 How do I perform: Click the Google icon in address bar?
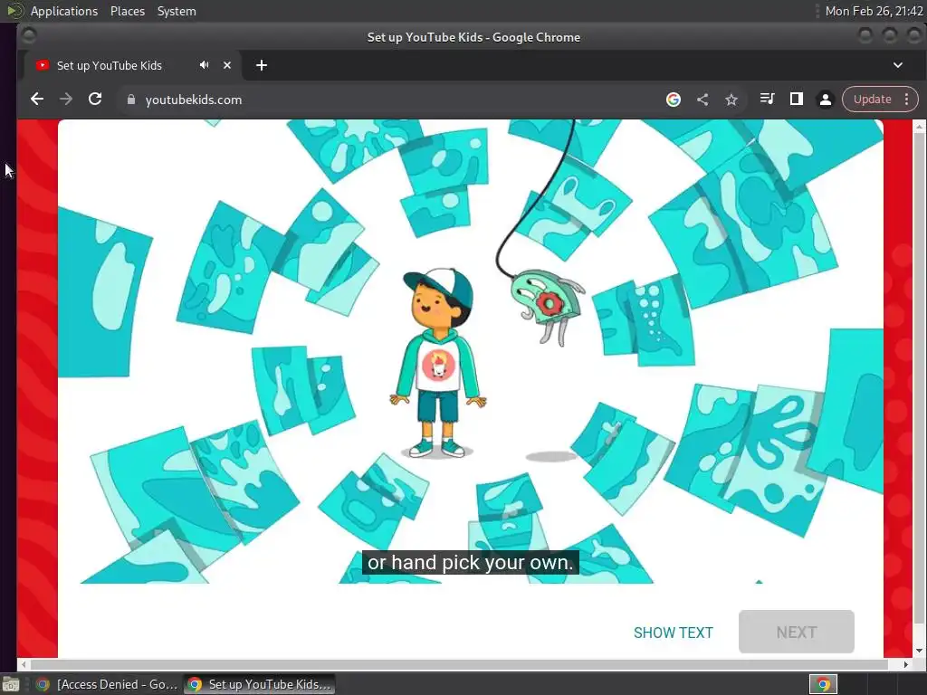click(x=673, y=100)
